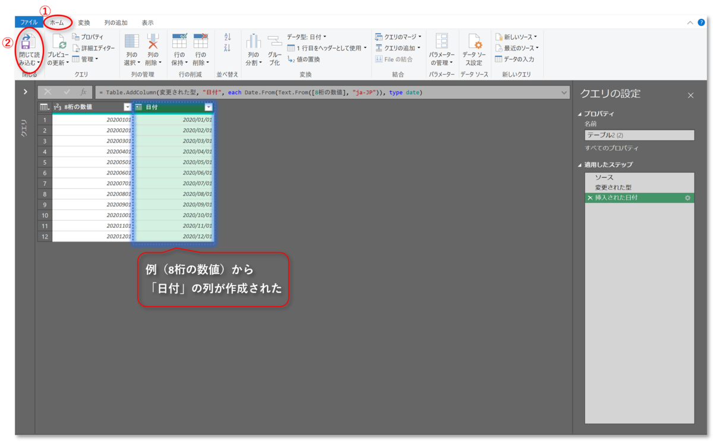Select row number 1 header
The image size is (713, 442).
click(45, 119)
